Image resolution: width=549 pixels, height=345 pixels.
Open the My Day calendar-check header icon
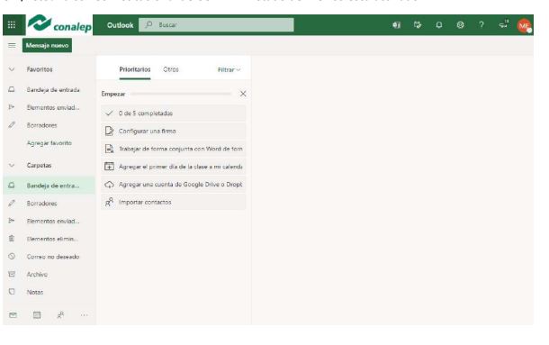pyautogui.click(x=418, y=25)
